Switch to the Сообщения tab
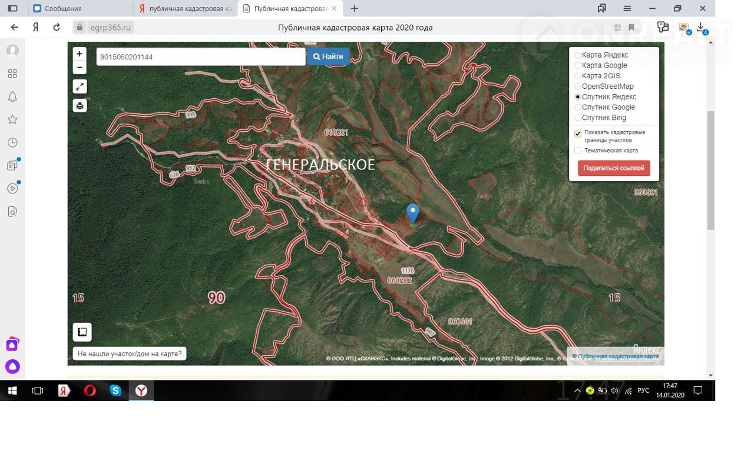The image size is (754, 451). click(63, 9)
